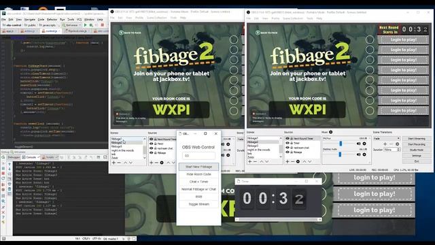Screen dimensions: 435x245
Task: Add a scene in the right OBS window
Action: click(x=250, y=161)
